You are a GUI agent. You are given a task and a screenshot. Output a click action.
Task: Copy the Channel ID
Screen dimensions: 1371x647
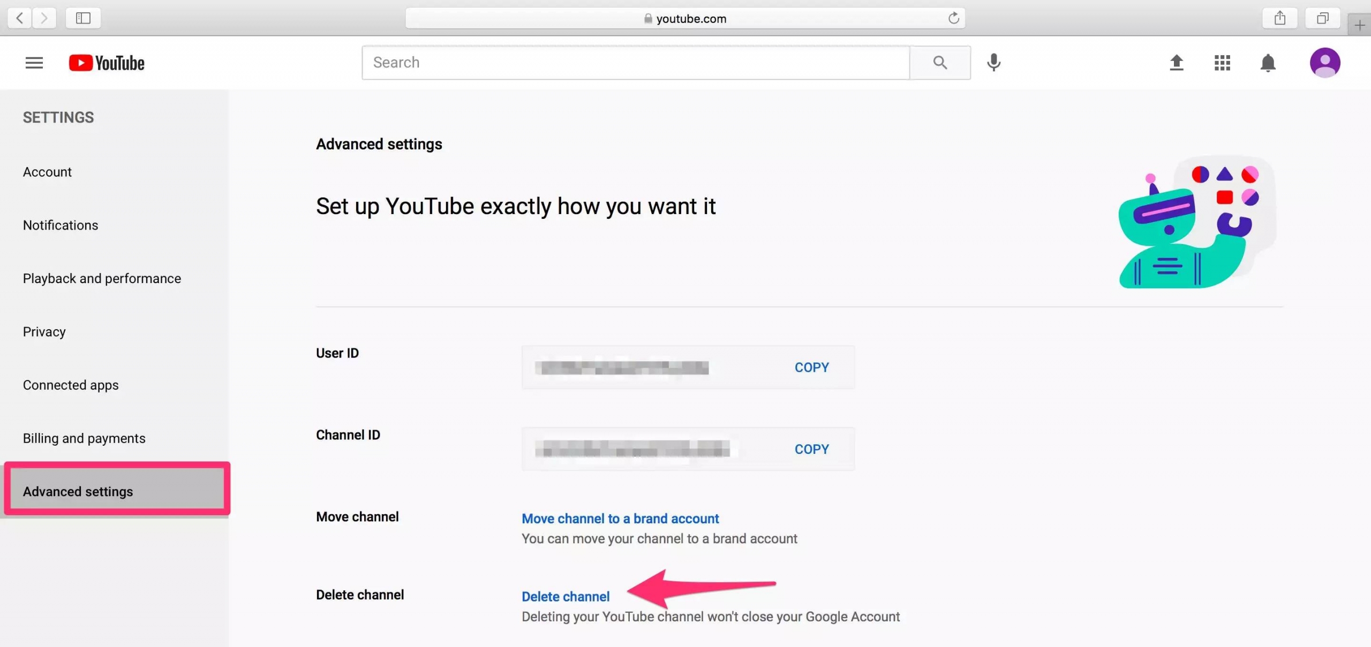click(811, 450)
